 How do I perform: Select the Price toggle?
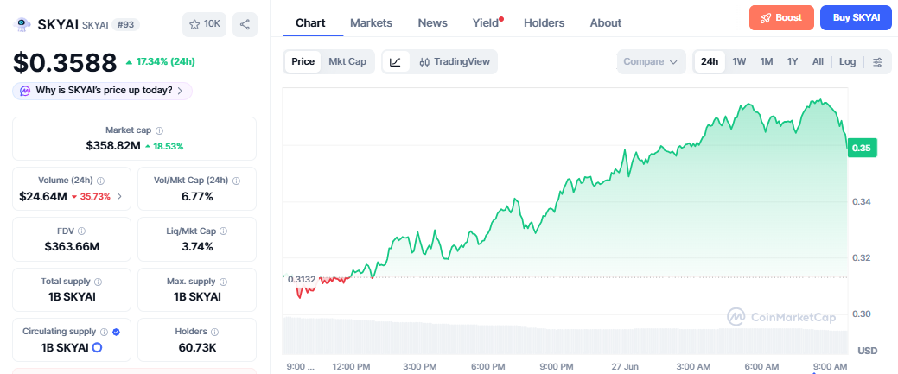(303, 62)
